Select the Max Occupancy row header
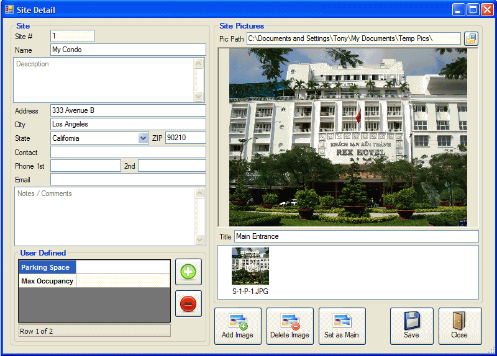The image size is (497, 356). 47,281
